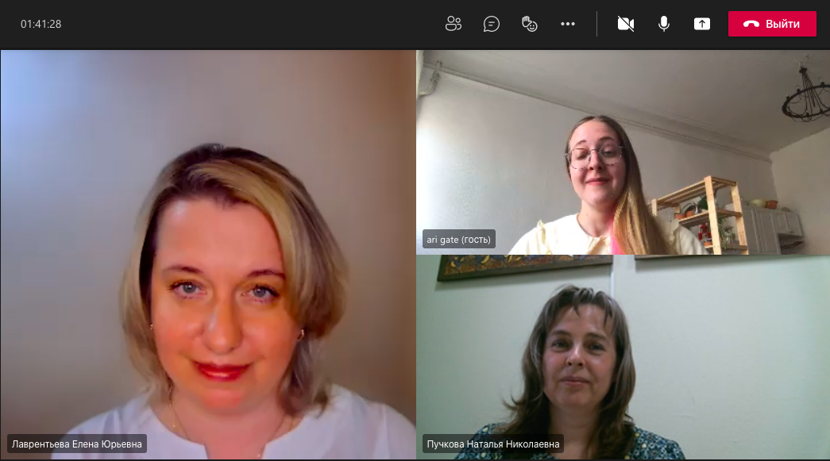Click the meeting timer 01:41:28
830x461 pixels.
point(41,24)
